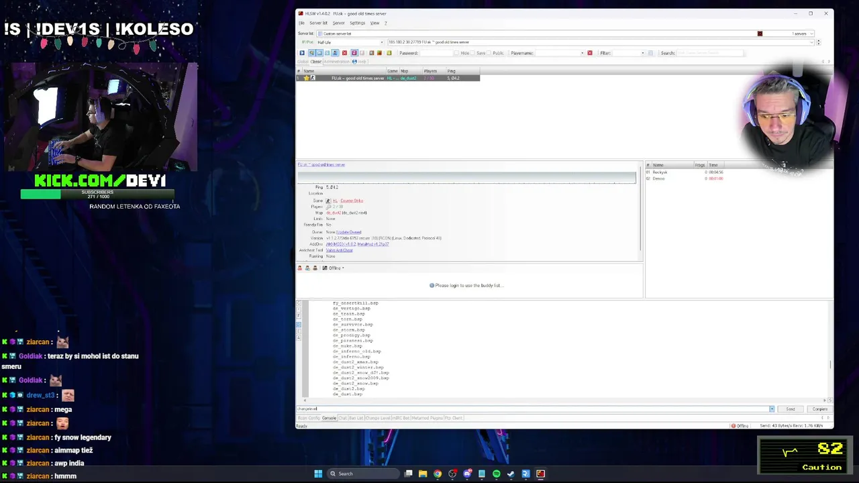Click the Windows taskbar Search box
The width and height of the screenshot is (859, 483).
(364, 474)
